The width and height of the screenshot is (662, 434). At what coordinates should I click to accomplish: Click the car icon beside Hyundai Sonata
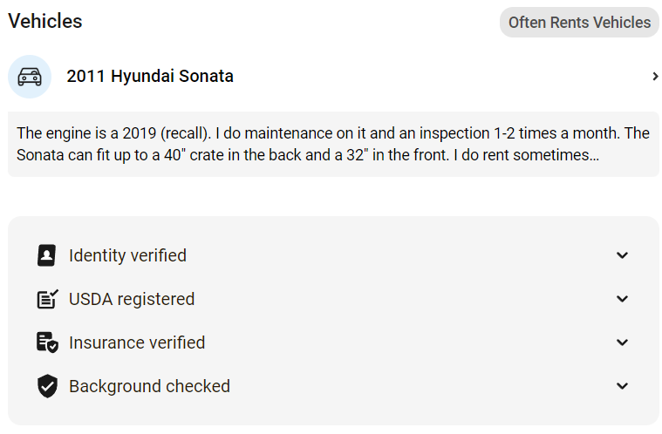(30, 77)
